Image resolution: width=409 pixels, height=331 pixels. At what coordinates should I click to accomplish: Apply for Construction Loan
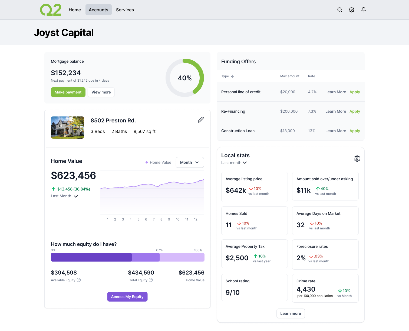click(x=355, y=131)
